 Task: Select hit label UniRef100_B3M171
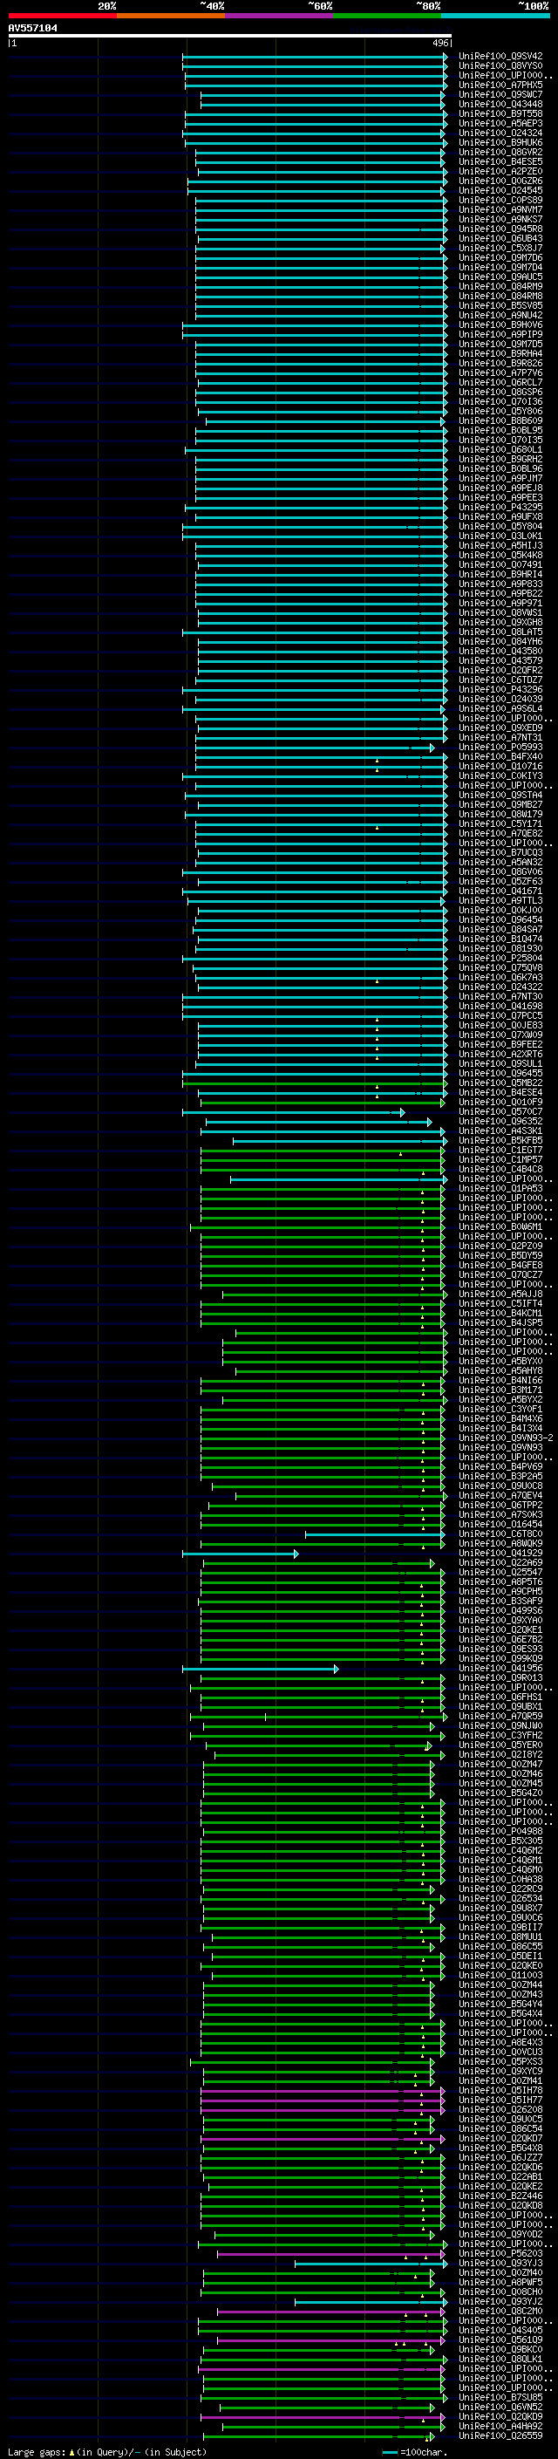(x=500, y=1390)
